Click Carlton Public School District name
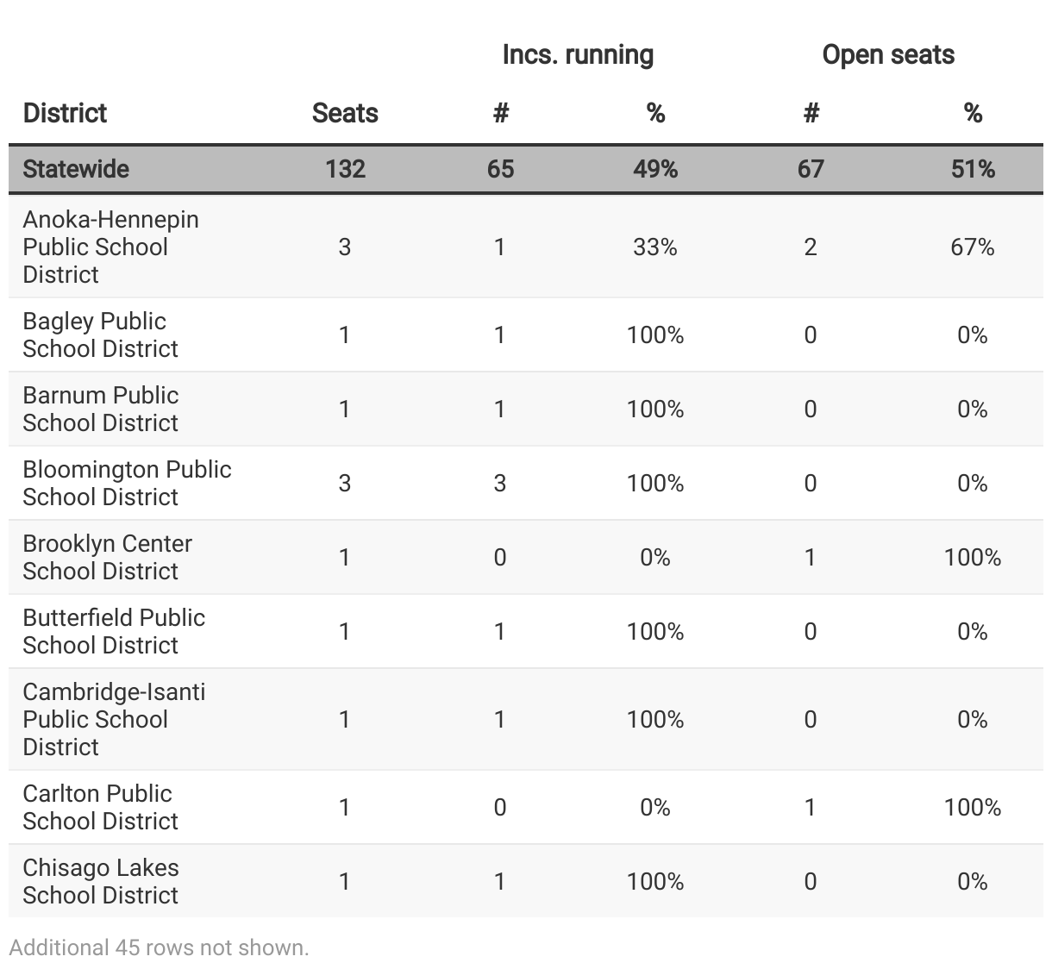The width and height of the screenshot is (1052, 969). coord(100,807)
